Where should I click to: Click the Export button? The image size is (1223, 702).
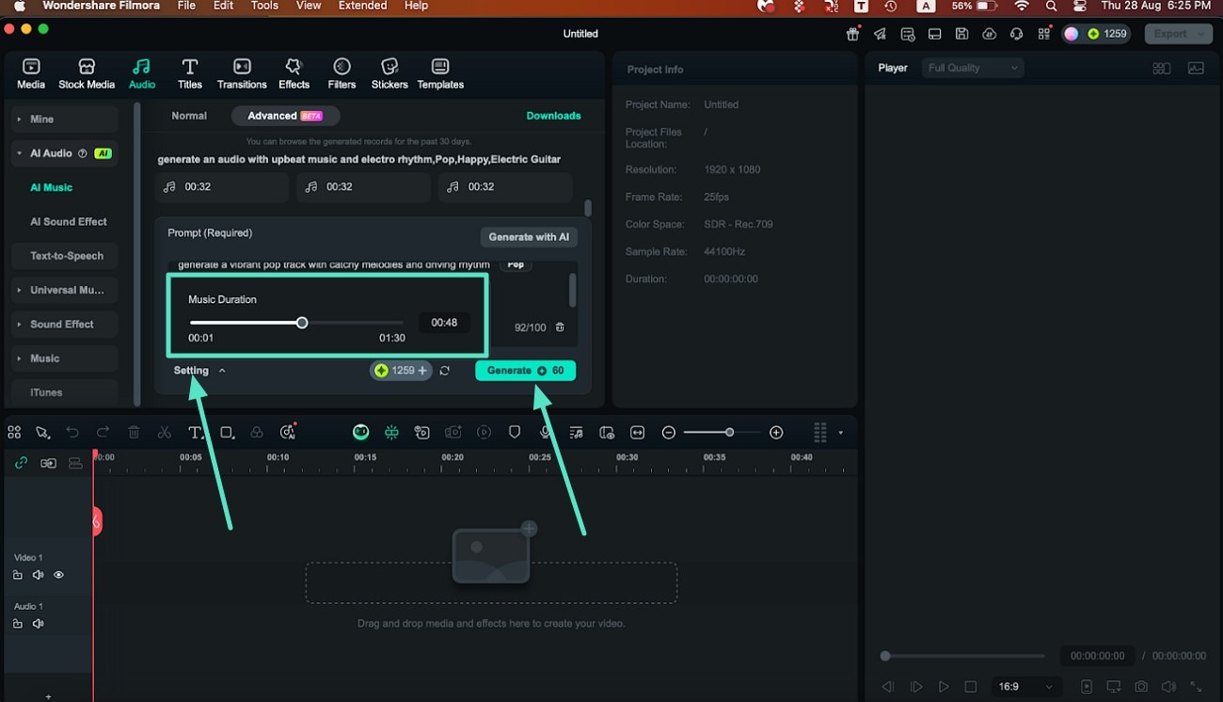[1178, 34]
